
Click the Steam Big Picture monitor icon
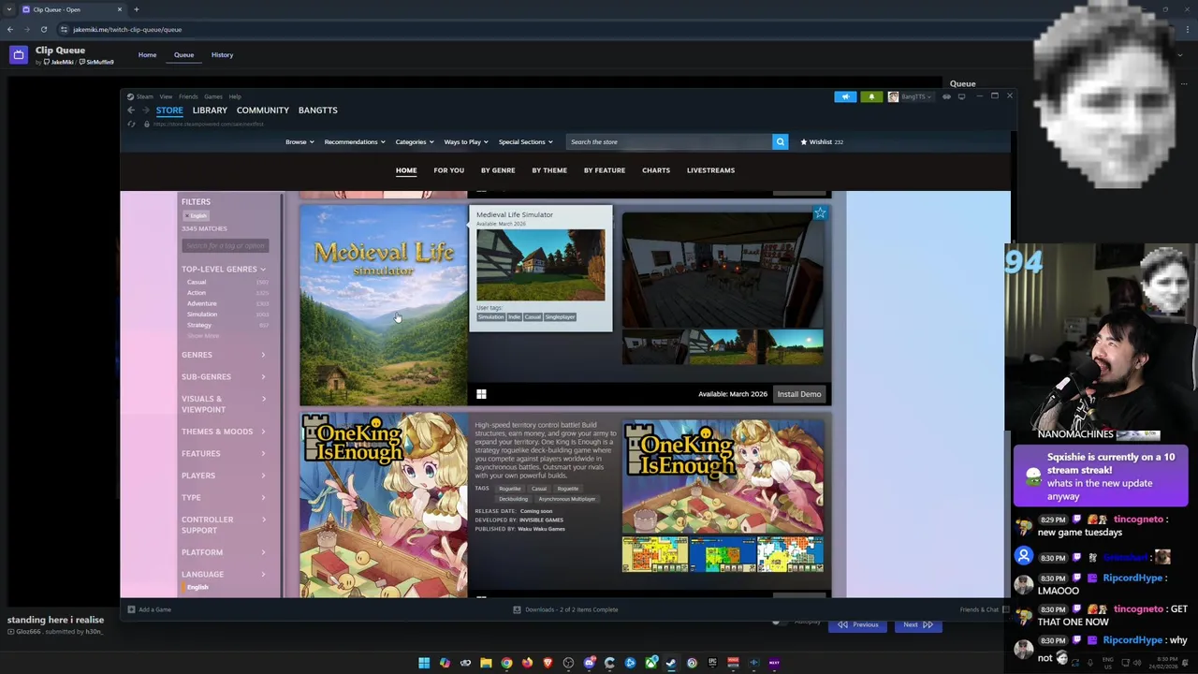click(961, 96)
